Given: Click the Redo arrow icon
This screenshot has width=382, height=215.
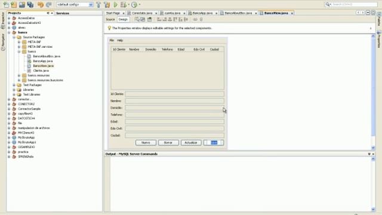Looking at the screenshot, I should [49, 4].
